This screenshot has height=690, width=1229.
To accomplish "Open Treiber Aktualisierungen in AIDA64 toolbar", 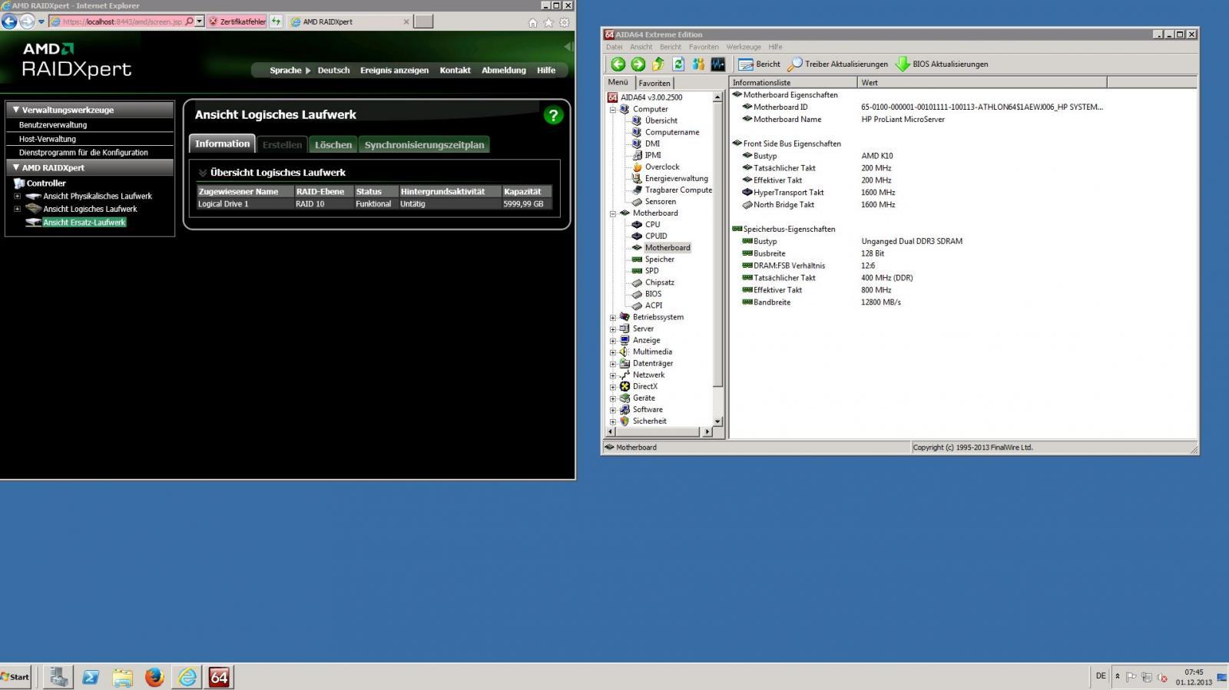I will tap(837, 64).
